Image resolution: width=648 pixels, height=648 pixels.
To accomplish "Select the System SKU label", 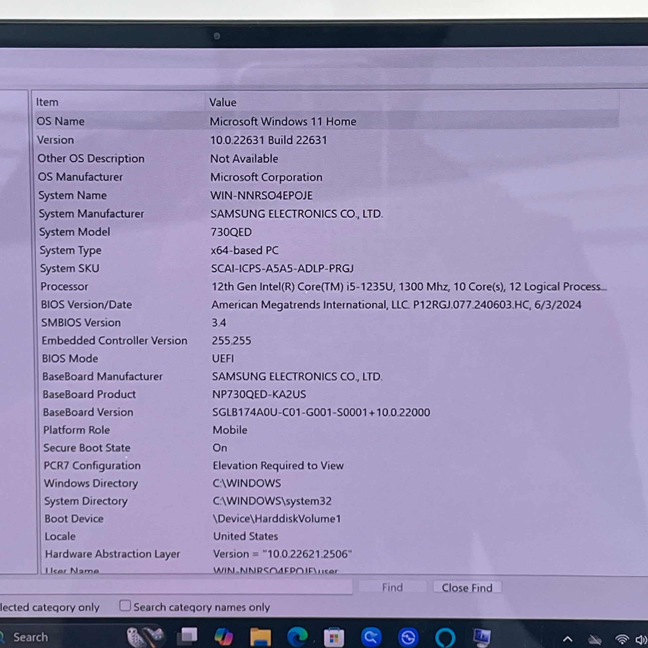I will click(x=69, y=268).
